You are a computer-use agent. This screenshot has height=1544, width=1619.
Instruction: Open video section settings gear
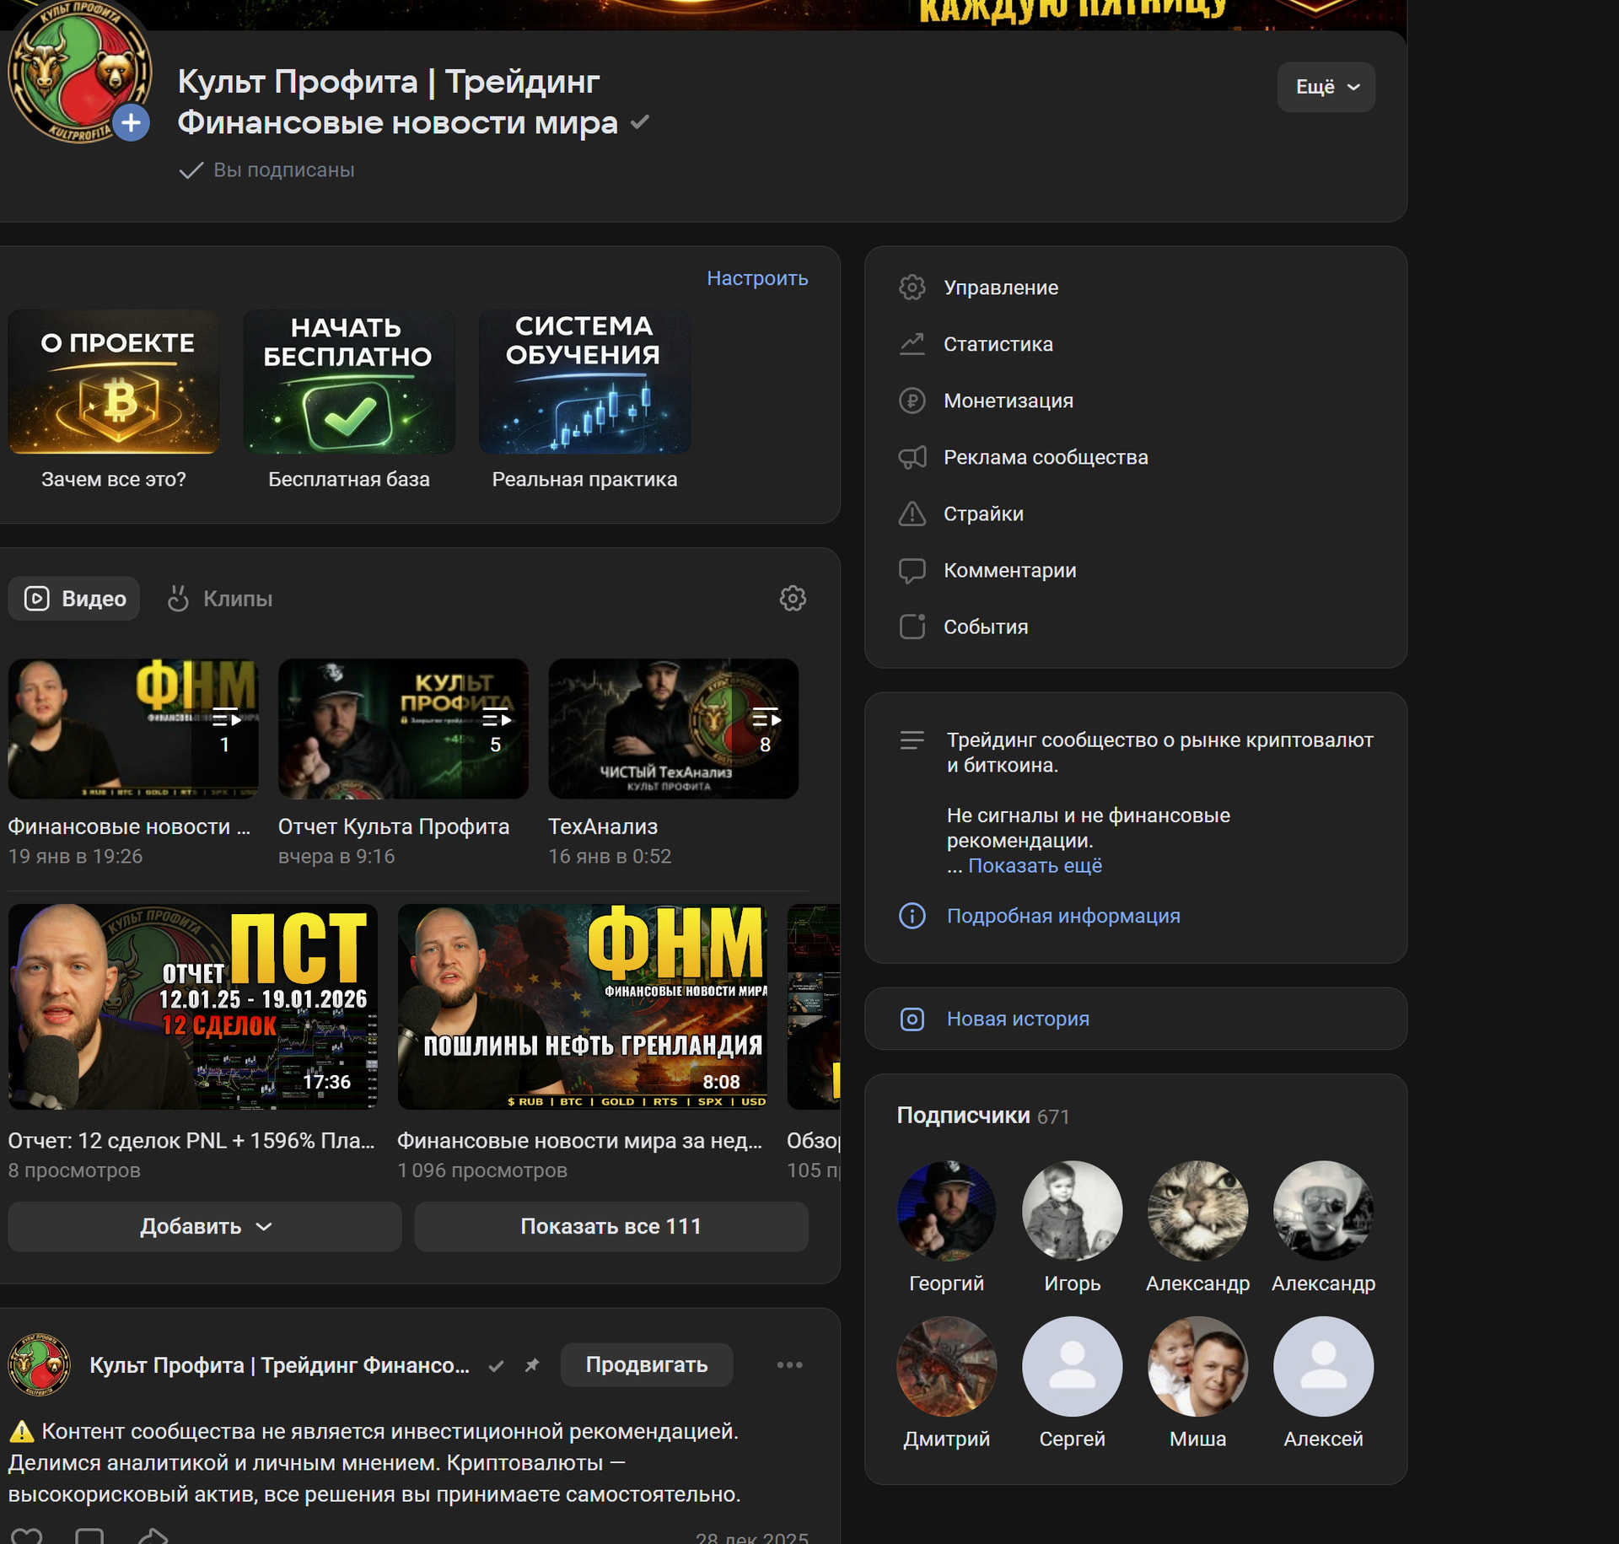point(792,599)
